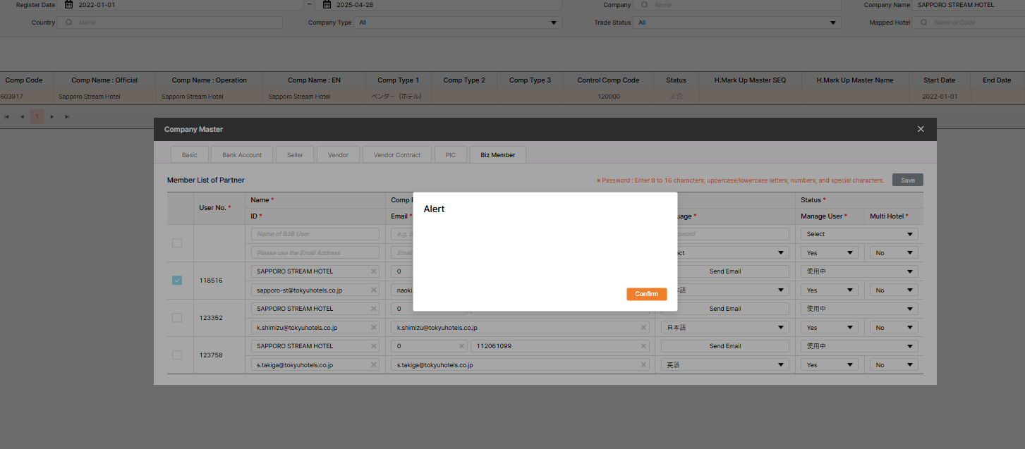Clear the s.takiga ID field with X icon

(373, 365)
